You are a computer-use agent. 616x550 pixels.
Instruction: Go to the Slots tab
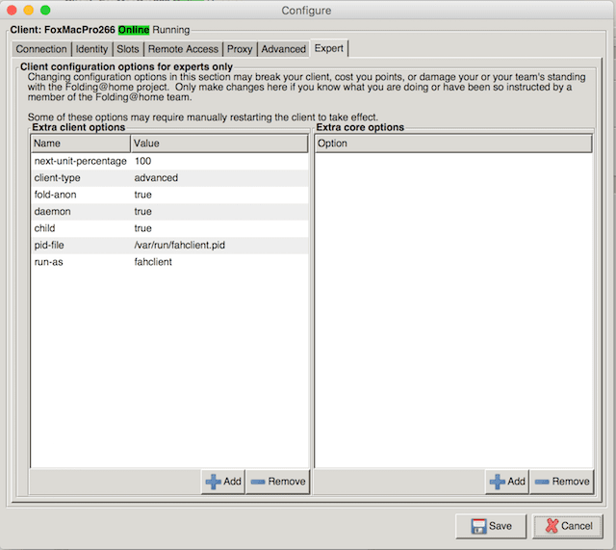pos(128,49)
